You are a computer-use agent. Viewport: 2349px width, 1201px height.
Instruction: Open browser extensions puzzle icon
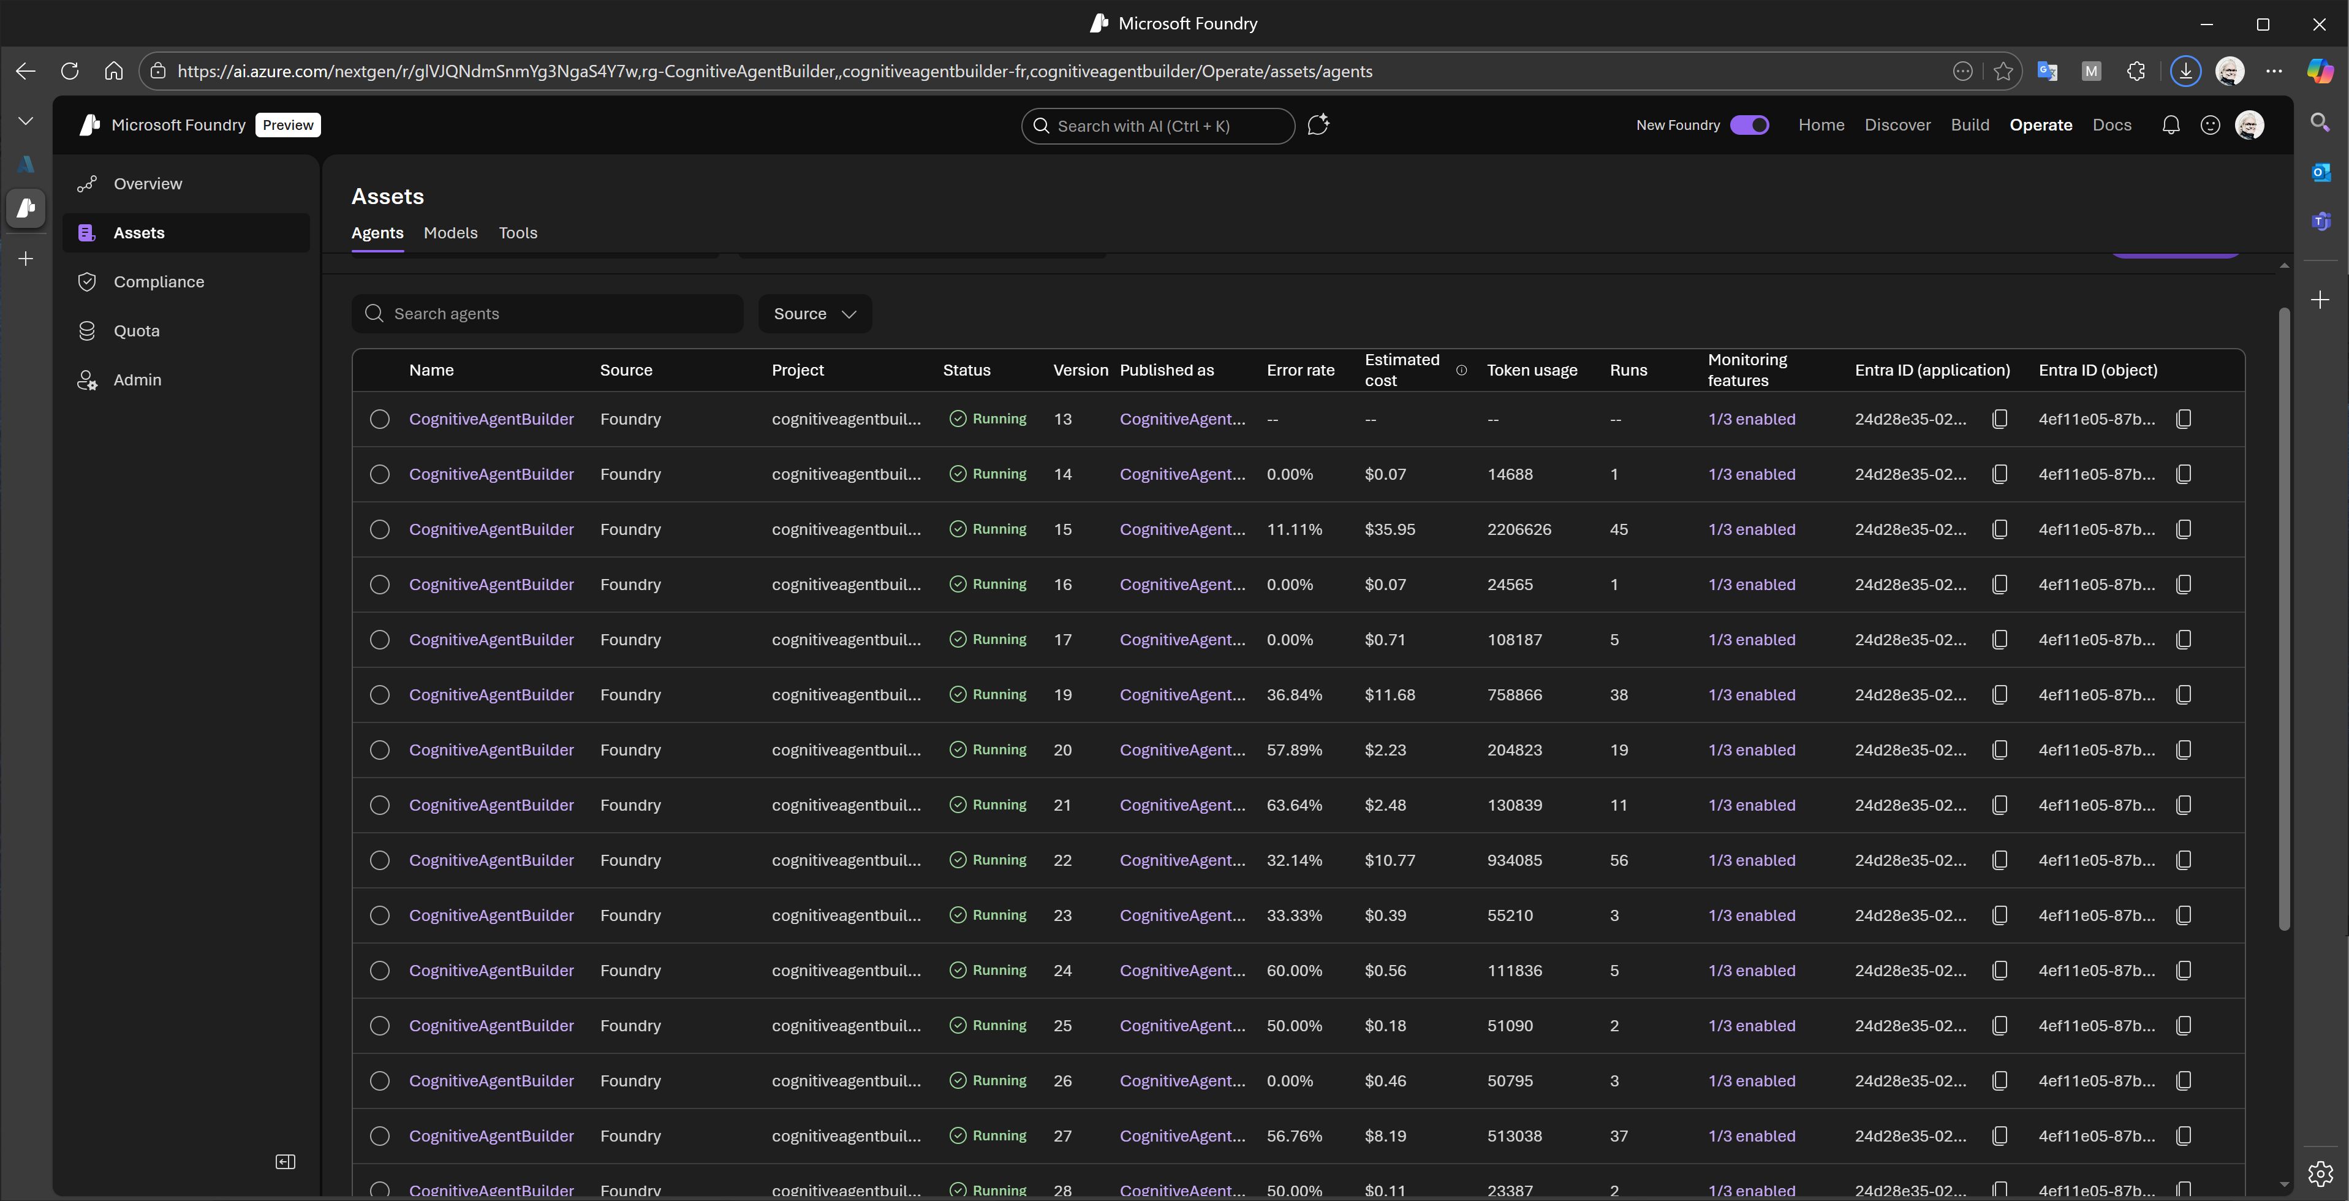[2136, 71]
